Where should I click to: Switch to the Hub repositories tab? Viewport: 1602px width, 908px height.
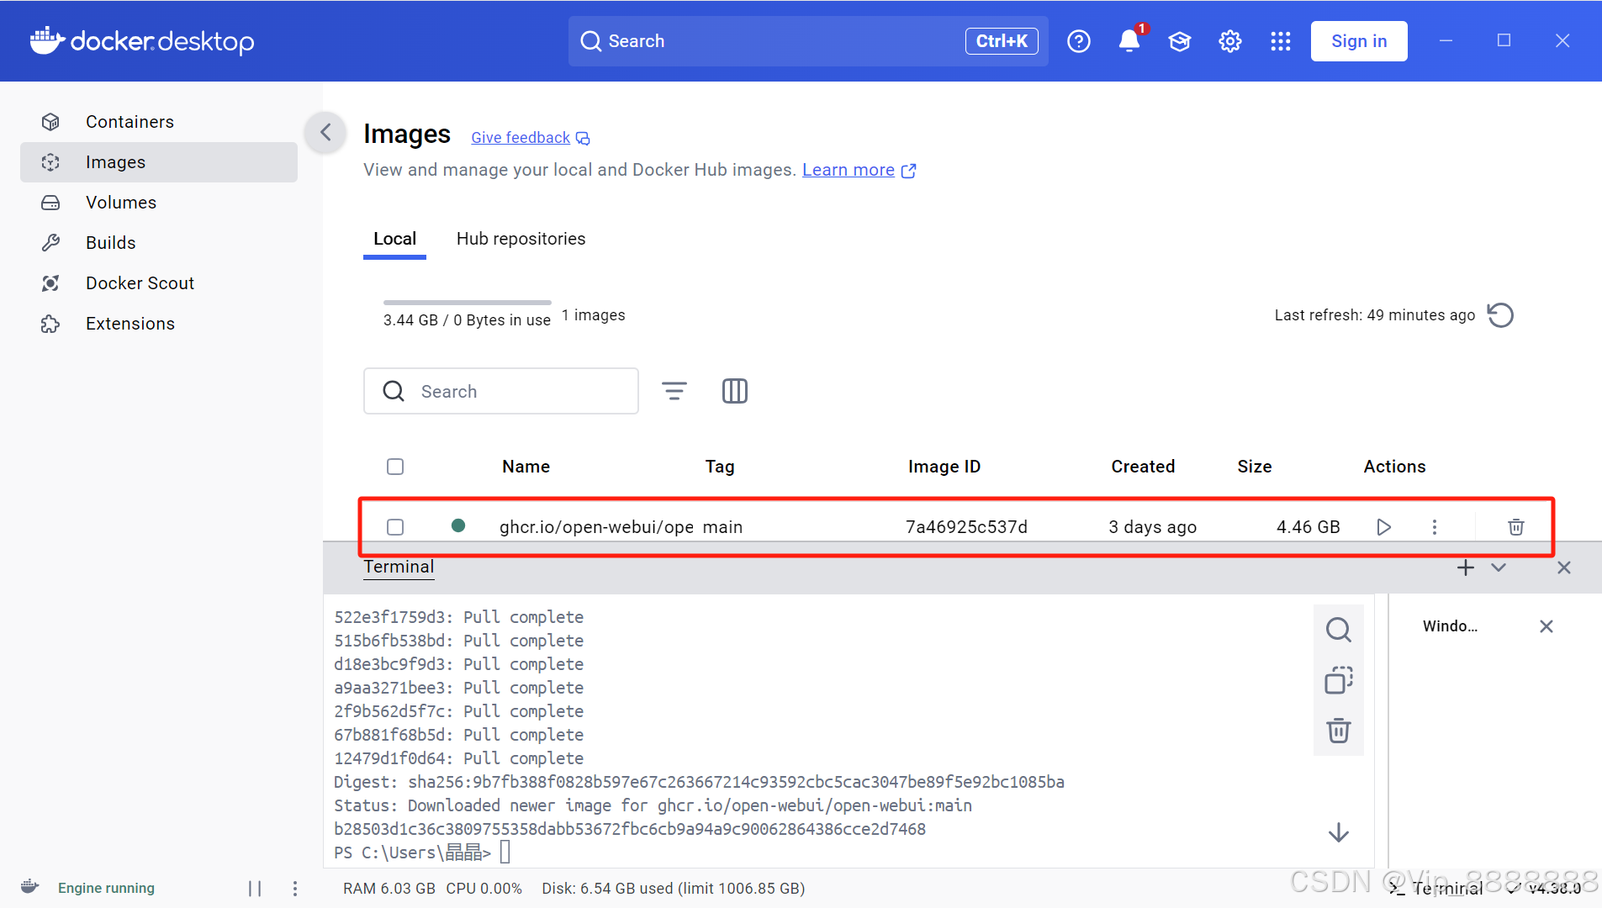pos(521,239)
